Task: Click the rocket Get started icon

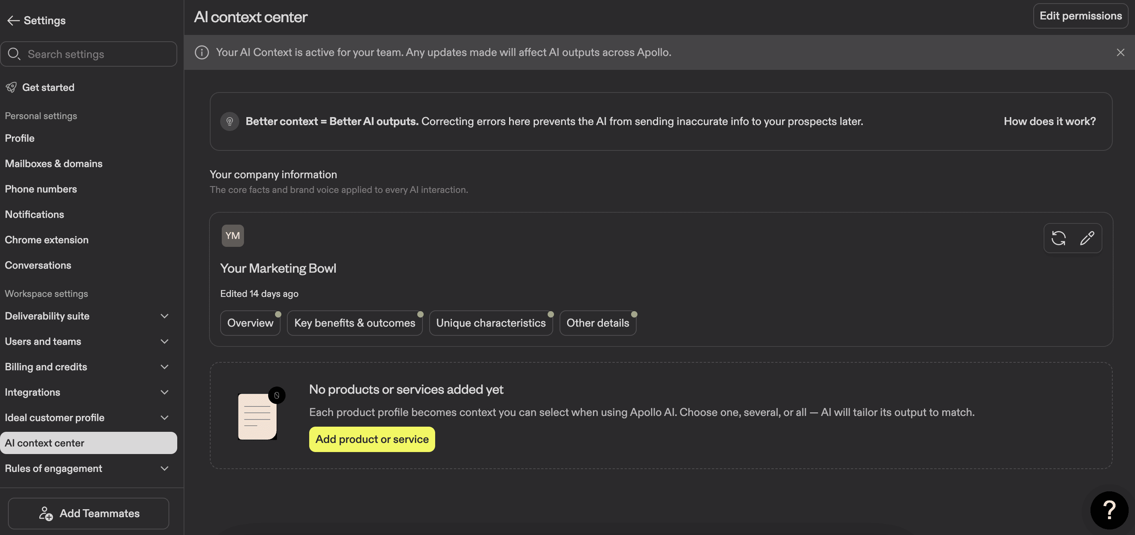Action: click(x=12, y=88)
